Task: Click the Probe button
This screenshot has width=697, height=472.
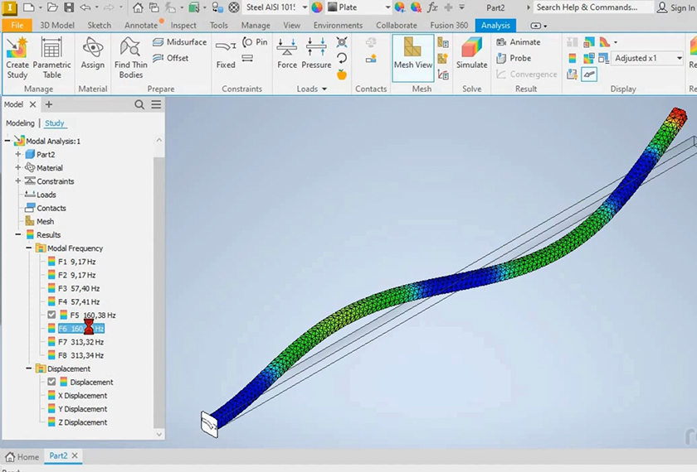Action: [x=514, y=58]
